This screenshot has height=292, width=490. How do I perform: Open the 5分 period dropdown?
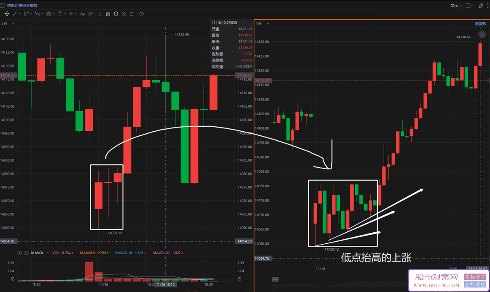[x=8, y=24]
